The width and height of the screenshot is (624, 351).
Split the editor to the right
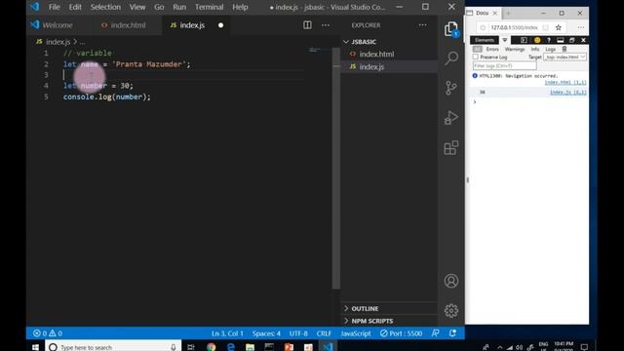(x=307, y=25)
